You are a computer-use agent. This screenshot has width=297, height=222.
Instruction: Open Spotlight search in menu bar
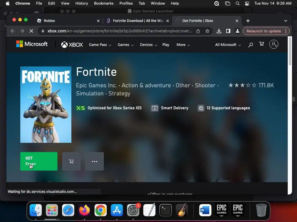[238, 3]
